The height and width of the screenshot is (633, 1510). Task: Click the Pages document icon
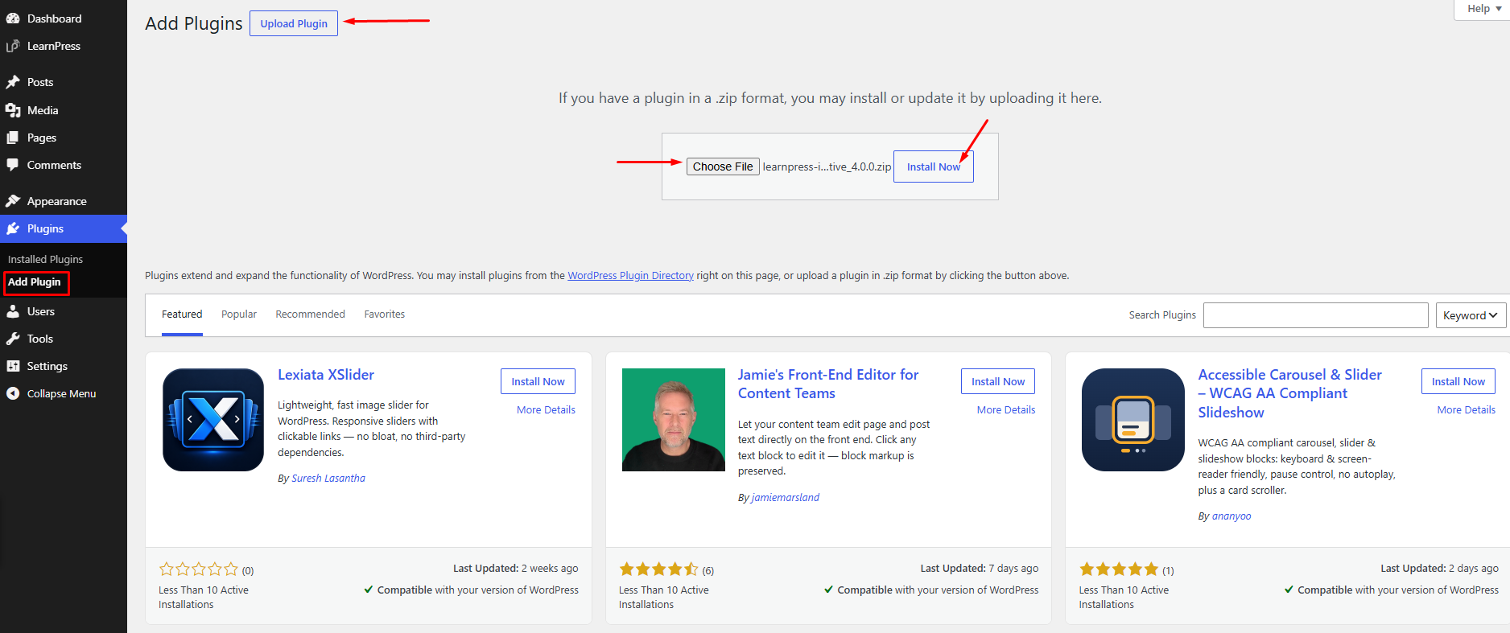pyautogui.click(x=13, y=138)
